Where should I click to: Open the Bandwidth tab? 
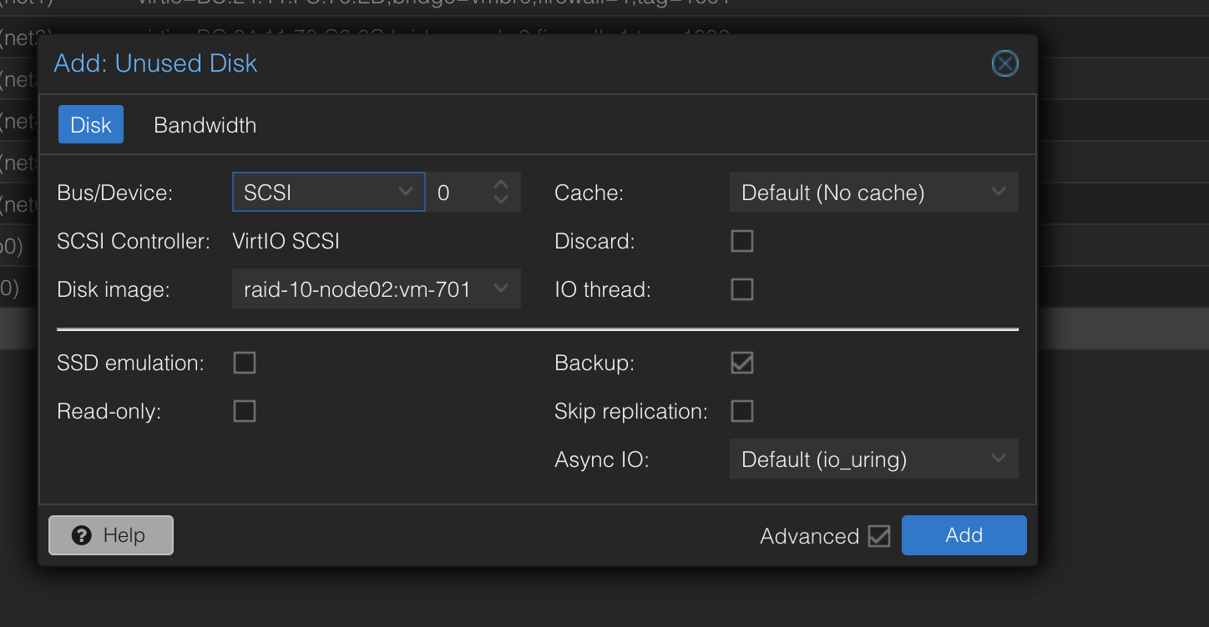point(205,125)
